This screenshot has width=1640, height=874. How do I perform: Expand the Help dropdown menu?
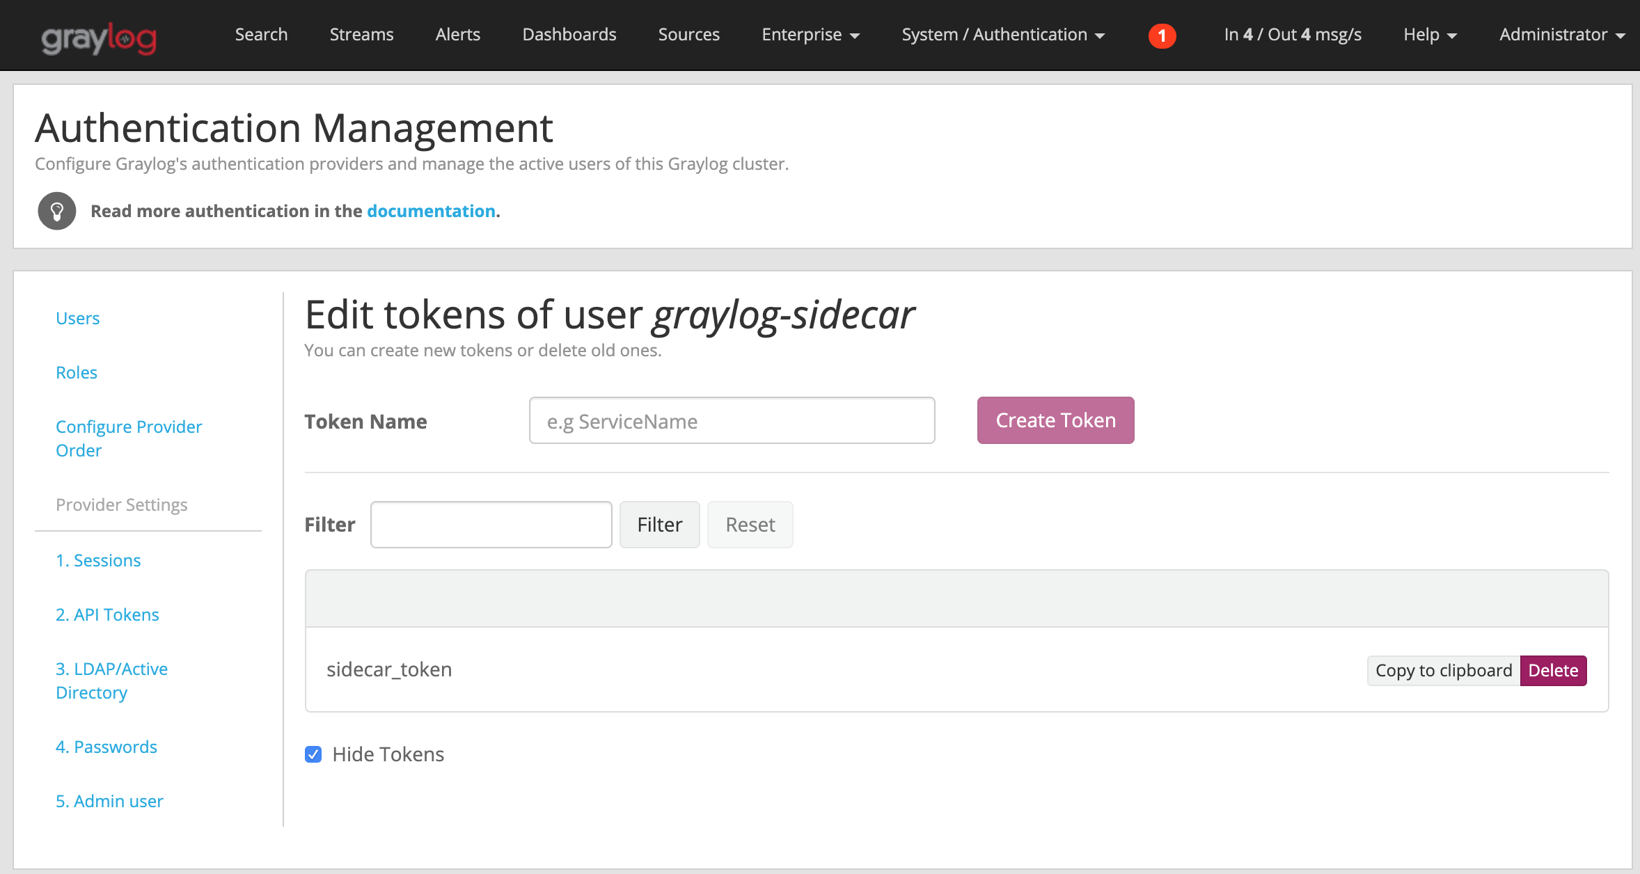1430,35
